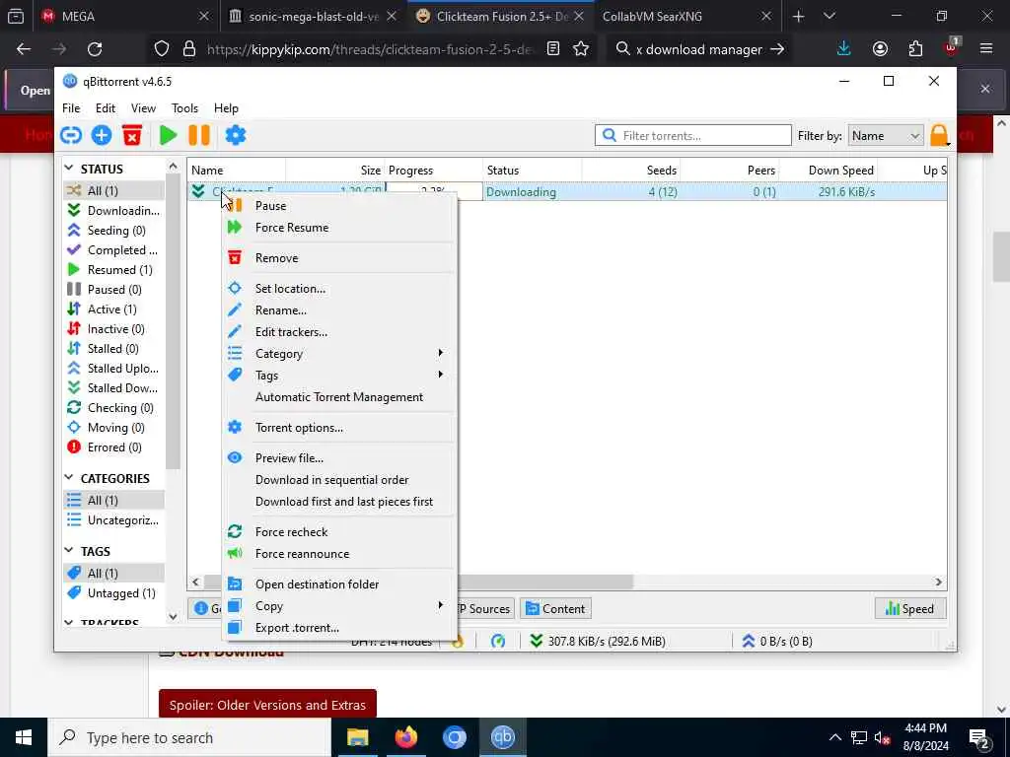Select Resumed (1) status filter
The width and height of the screenshot is (1010, 757).
114,270
